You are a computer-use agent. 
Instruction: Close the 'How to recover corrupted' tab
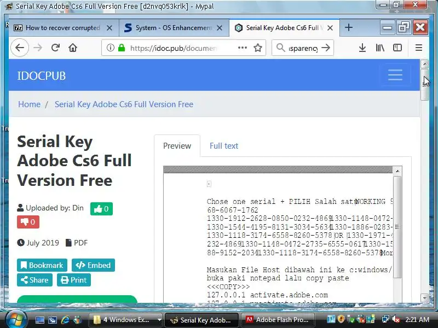point(109,28)
